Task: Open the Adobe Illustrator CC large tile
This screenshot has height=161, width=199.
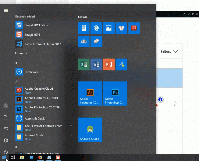Action: click(90, 93)
